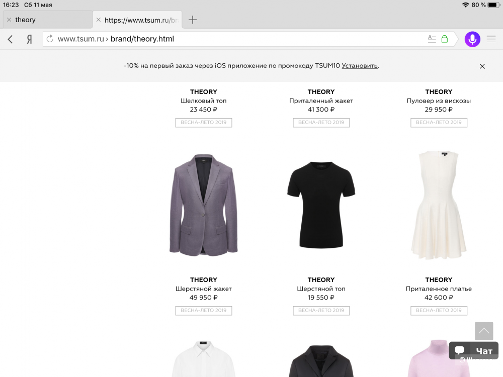Click price 42 600 ₽
Viewport: 503px width, 377px height.
[439, 298]
